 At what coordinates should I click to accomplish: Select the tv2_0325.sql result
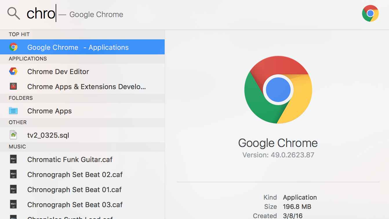click(x=82, y=135)
